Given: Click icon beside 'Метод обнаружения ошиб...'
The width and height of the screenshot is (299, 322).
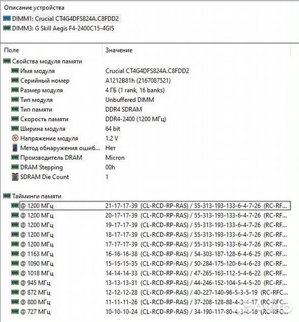Looking at the screenshot, I should [15, 148].
